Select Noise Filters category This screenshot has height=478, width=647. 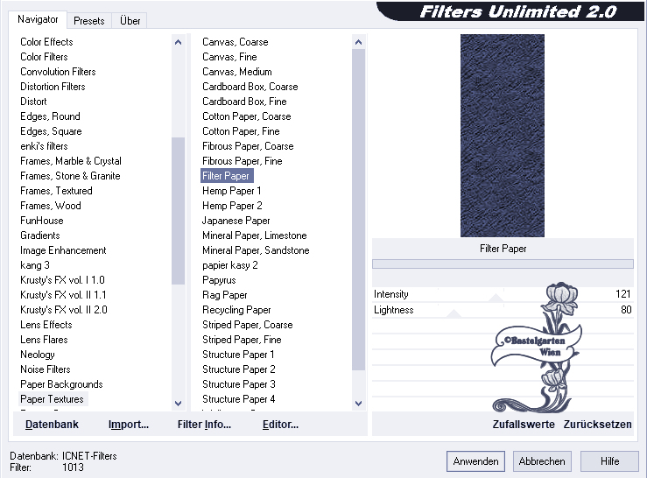tap(46, 369)
